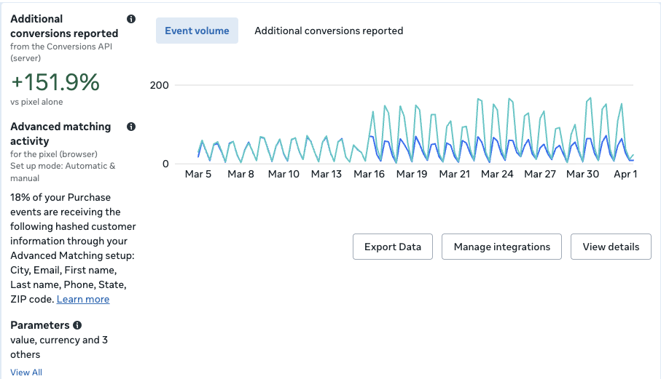Click the 'for the pixel (browser)' text
This screenshot has width=661, height=379.
coord(54,154)
